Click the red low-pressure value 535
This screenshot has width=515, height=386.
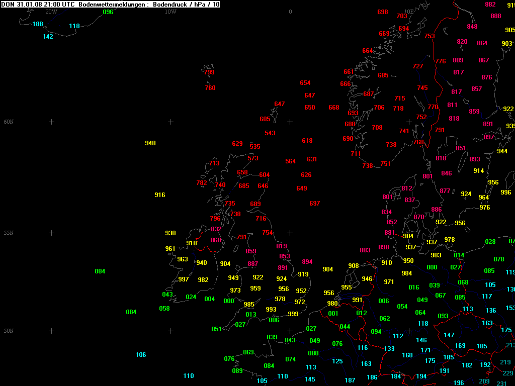[x=255, y=147]
